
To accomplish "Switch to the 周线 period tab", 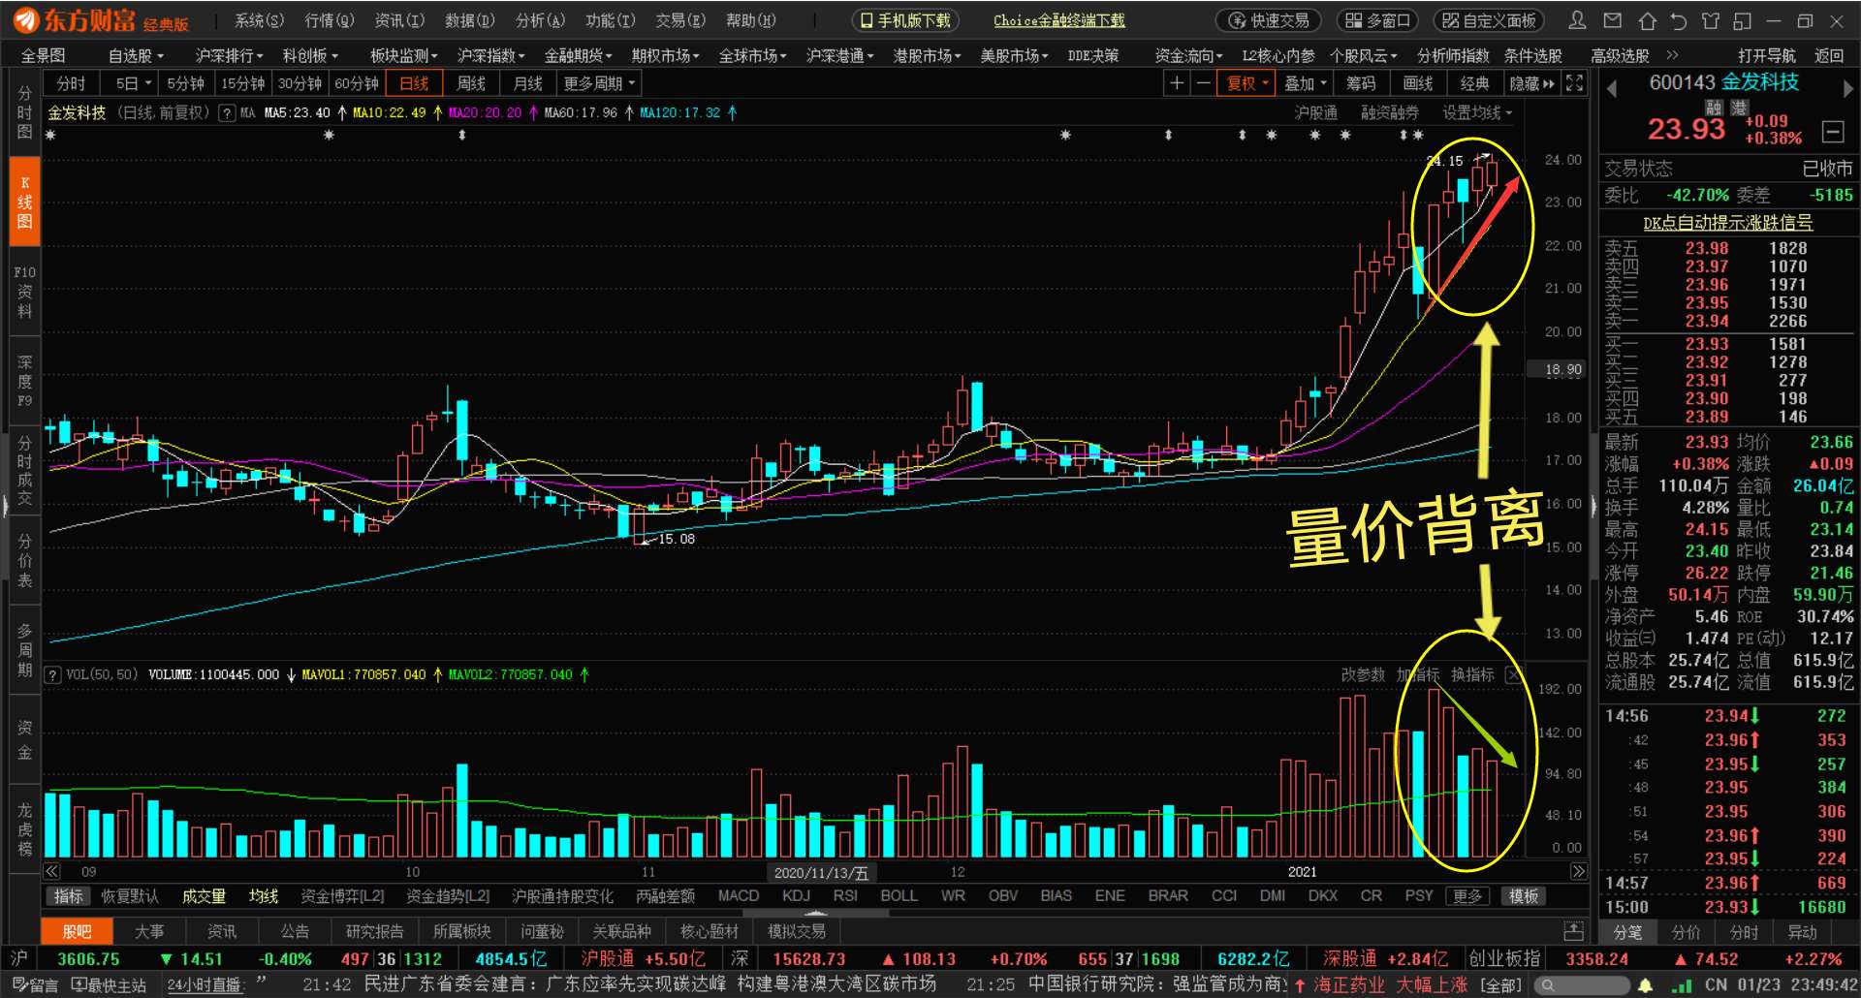I will coord(471,83).
